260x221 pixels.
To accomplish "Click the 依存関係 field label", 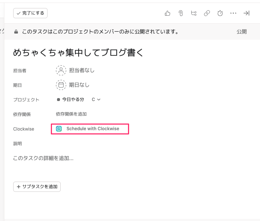I will pos(22,114).
